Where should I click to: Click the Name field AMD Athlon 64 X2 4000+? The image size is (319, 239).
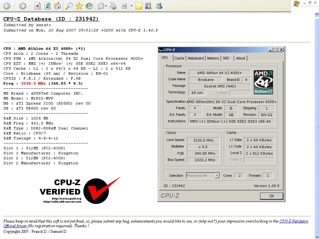(x=219, y=73)
